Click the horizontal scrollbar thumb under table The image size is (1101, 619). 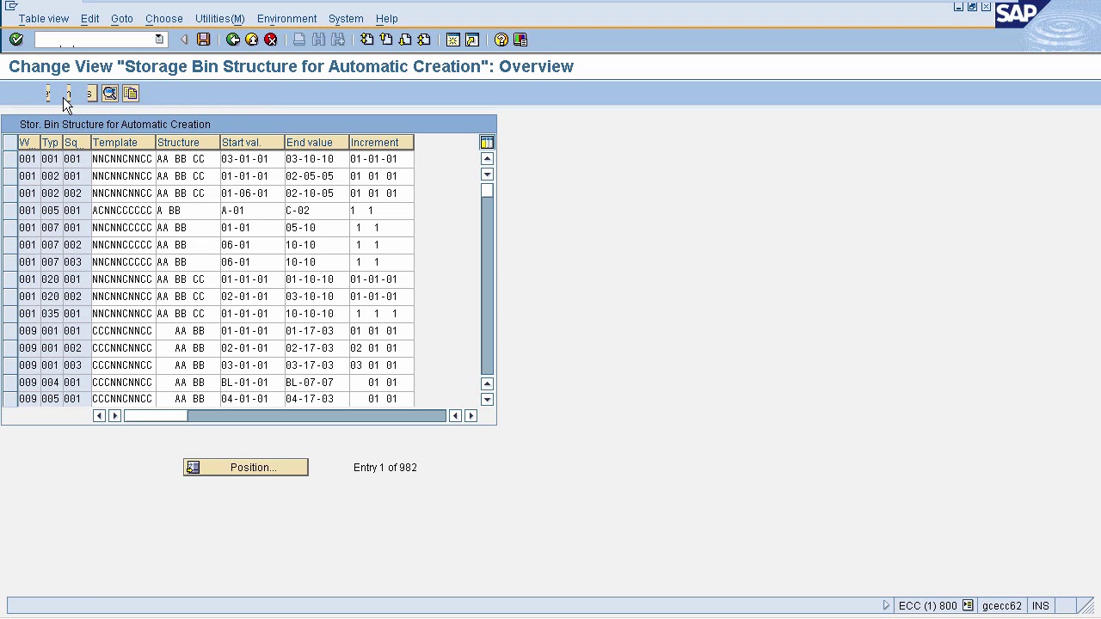click(156, 416)
